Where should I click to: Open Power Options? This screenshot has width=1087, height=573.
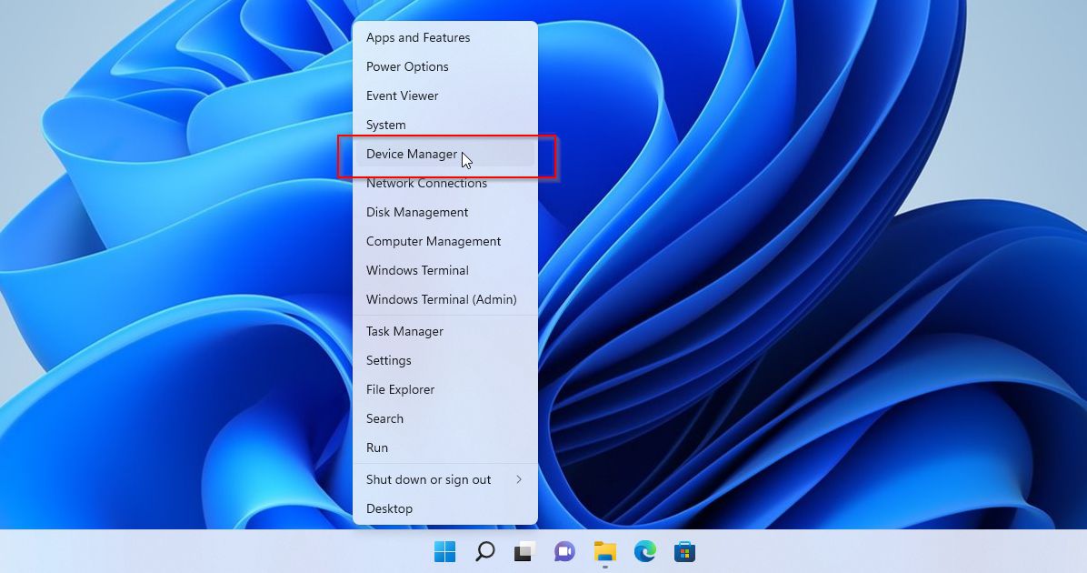[406, 66]
